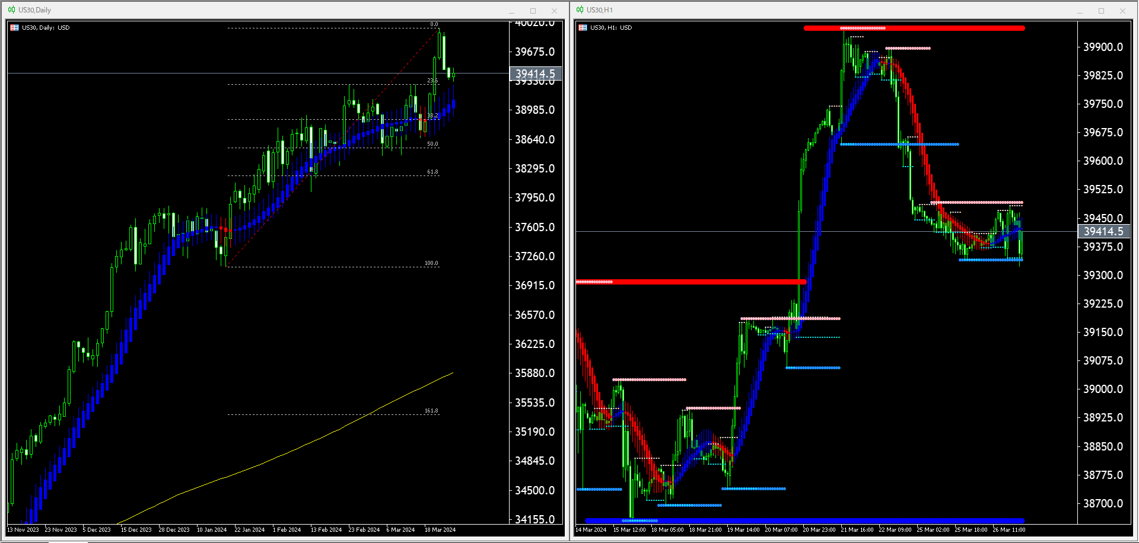The height and width of the screenshot is (543, 1139).
Task: Click the 50.0 Fibonacci level label
Action: point(432,144)
